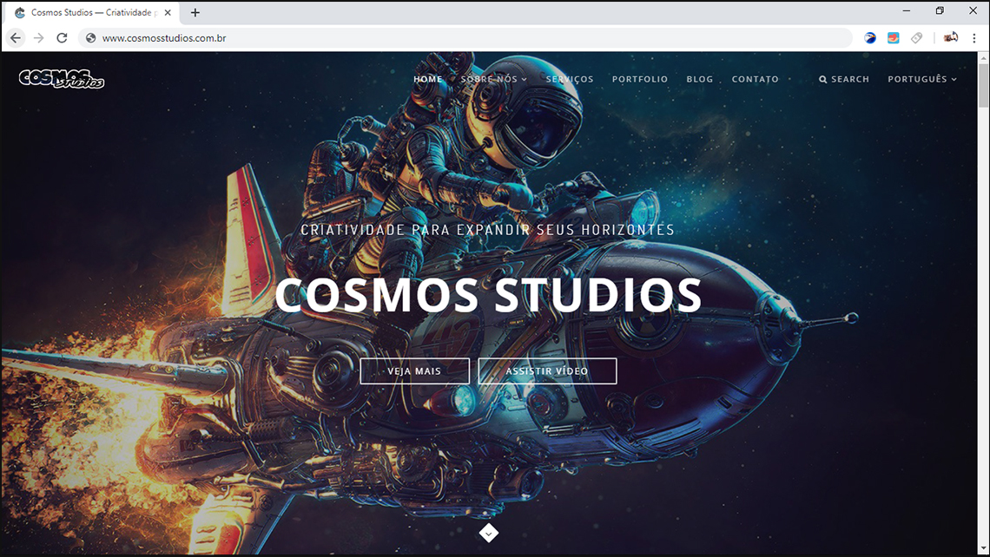Open the heart-in-hand extension icon
Image resolution: width=990 pixels, height=557 pixels.
[893, 38]
